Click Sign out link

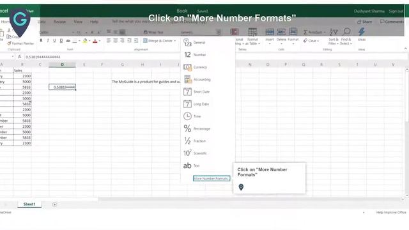point(396,11)
